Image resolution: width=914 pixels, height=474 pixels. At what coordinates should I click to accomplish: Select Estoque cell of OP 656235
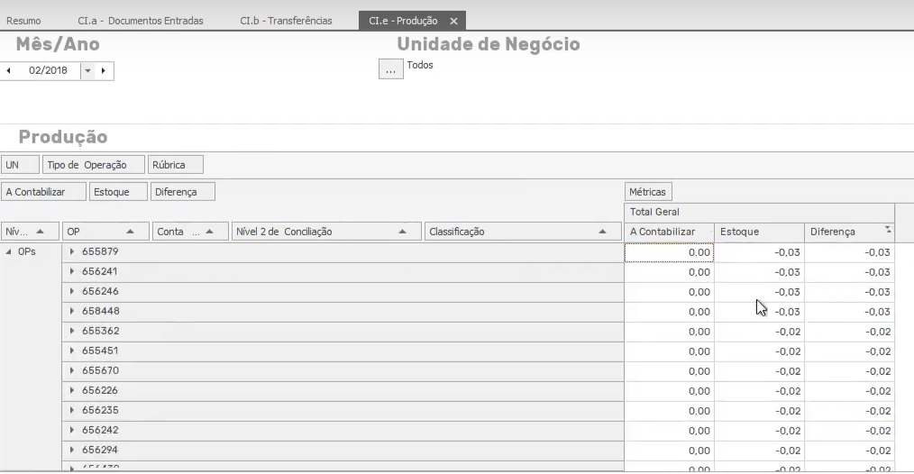click(760, 411)
